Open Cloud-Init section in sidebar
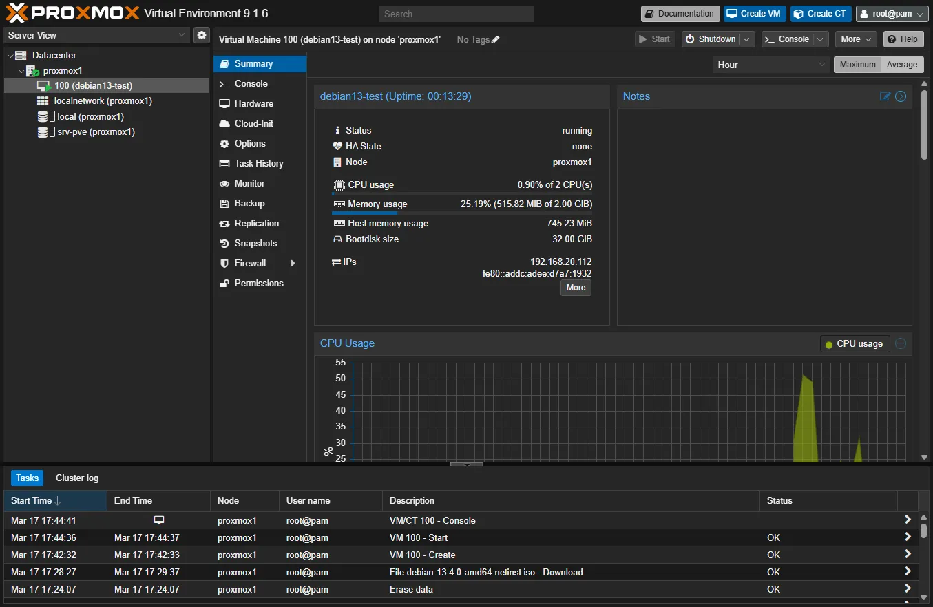933x607 pixels. [253, 124]
